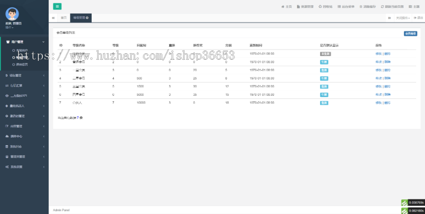Click the 会员等级列表 panel title
The image size is (425, 214).
[x=66, y=33]
